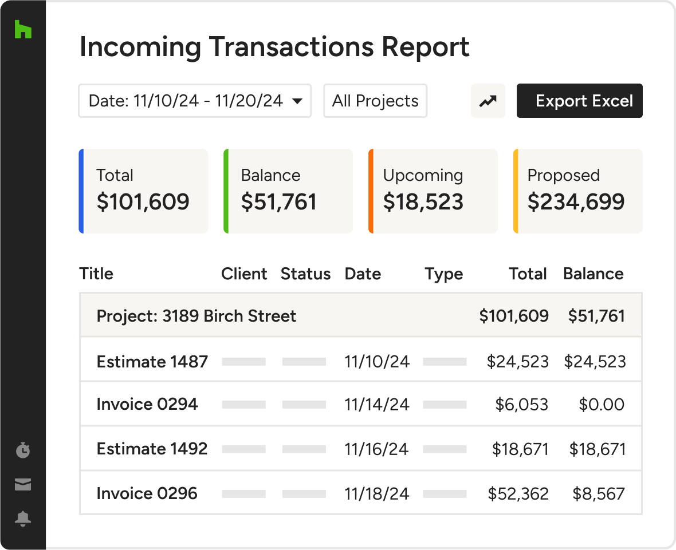Select the Upcoming $18,523 summary card

pos(433,191)
